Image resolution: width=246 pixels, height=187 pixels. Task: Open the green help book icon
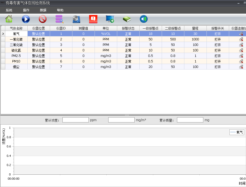click(127, 19)
